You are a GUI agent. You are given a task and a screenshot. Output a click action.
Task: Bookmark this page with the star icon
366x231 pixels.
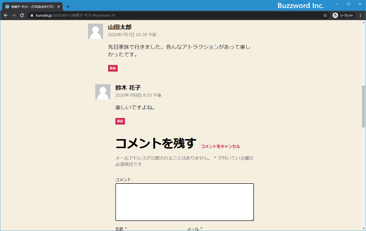point(325,16)
